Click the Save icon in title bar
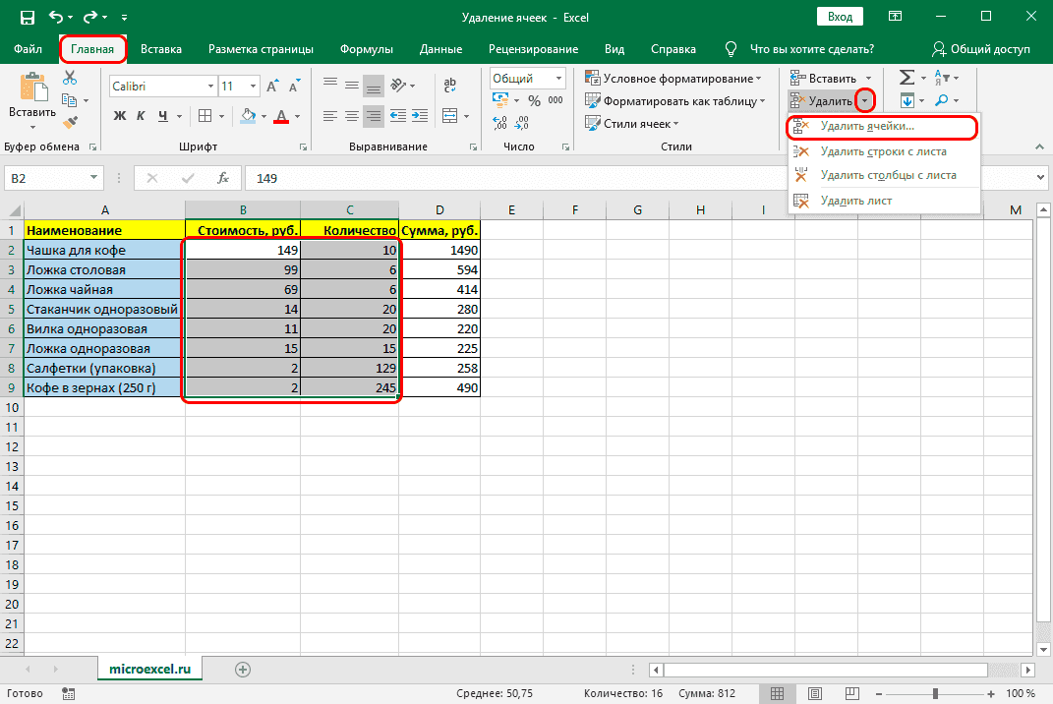The image size is (1053, 704). click(27, 17)
